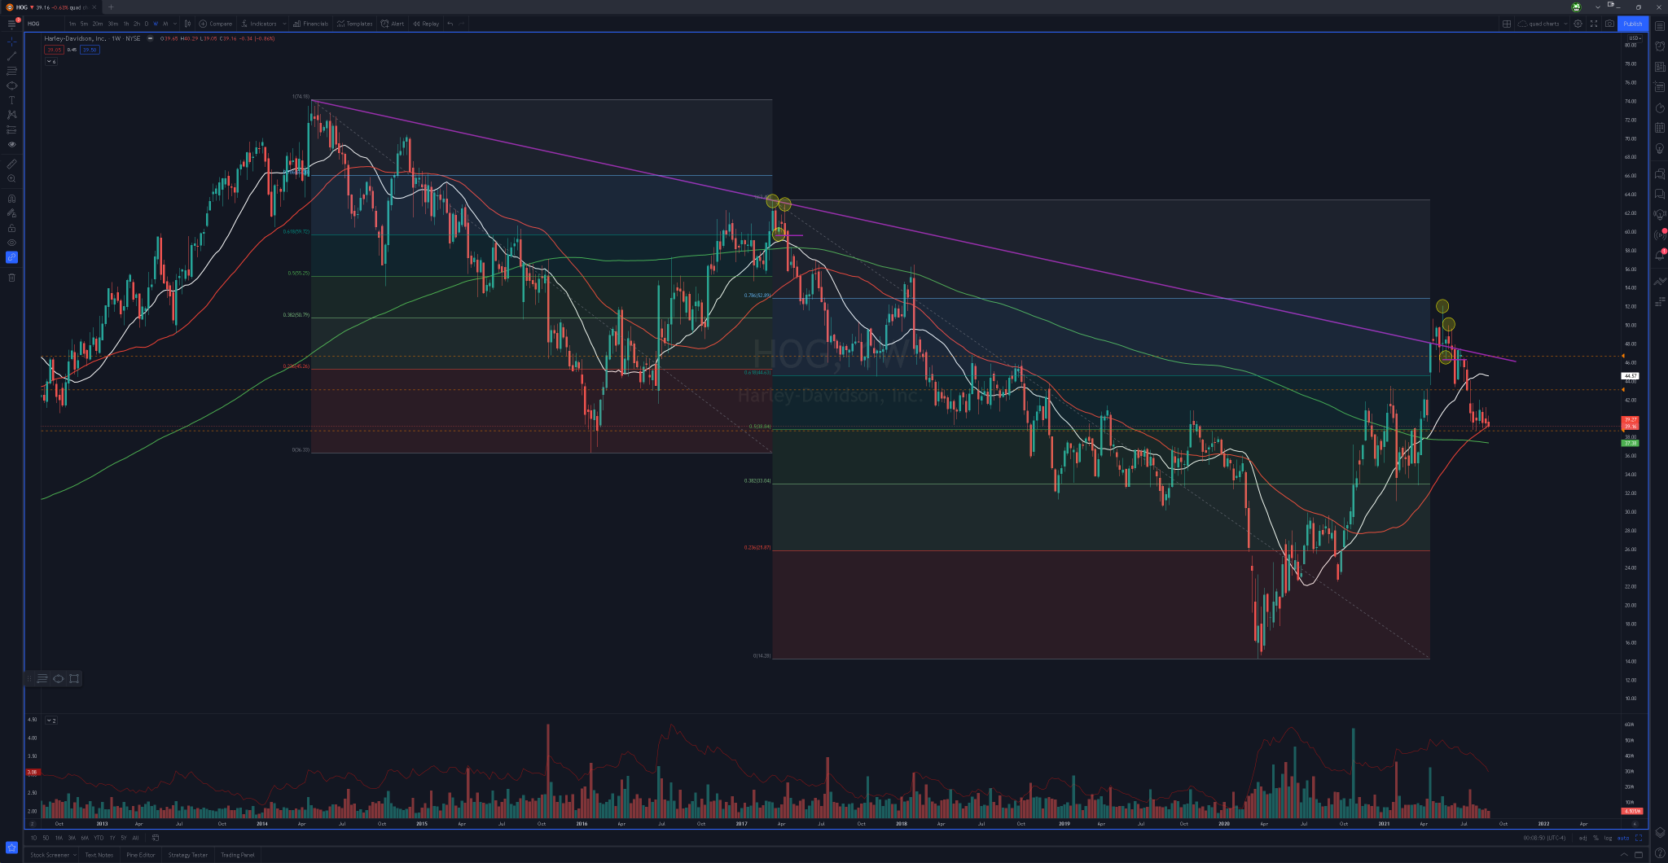Open the ideas lightbulb panel

click(1660, 149)
